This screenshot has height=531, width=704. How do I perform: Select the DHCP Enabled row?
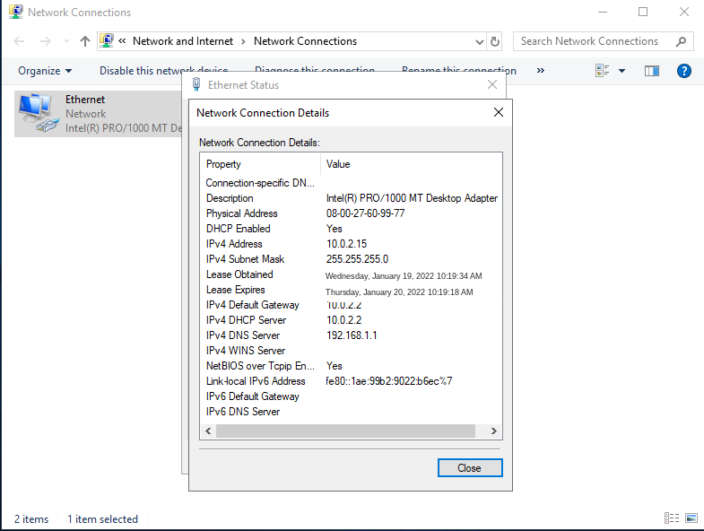[x=351, y=229]
